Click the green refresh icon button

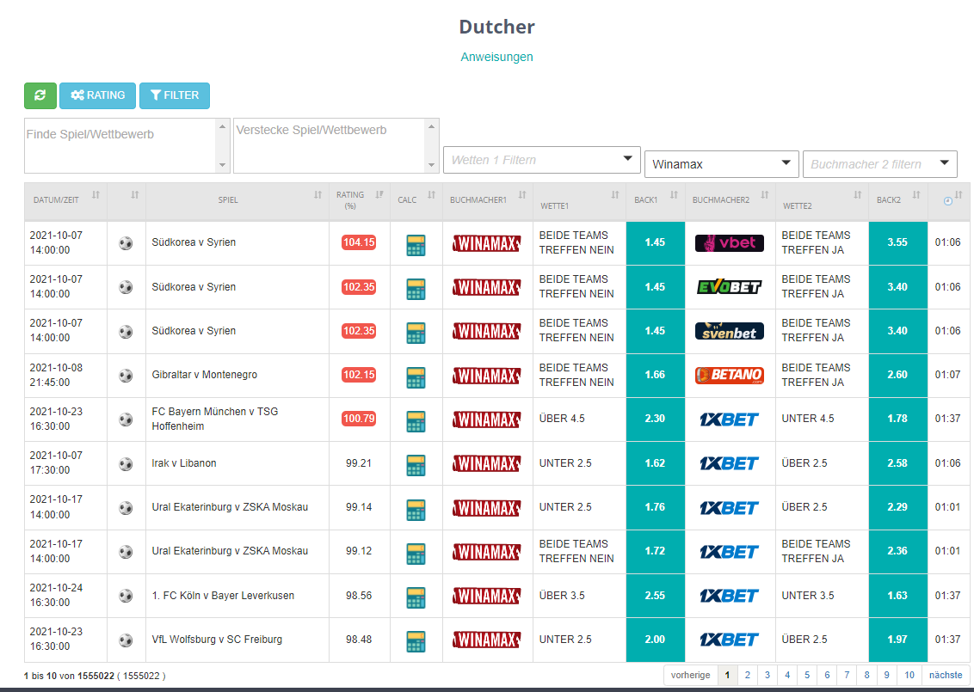click(40, 95)
